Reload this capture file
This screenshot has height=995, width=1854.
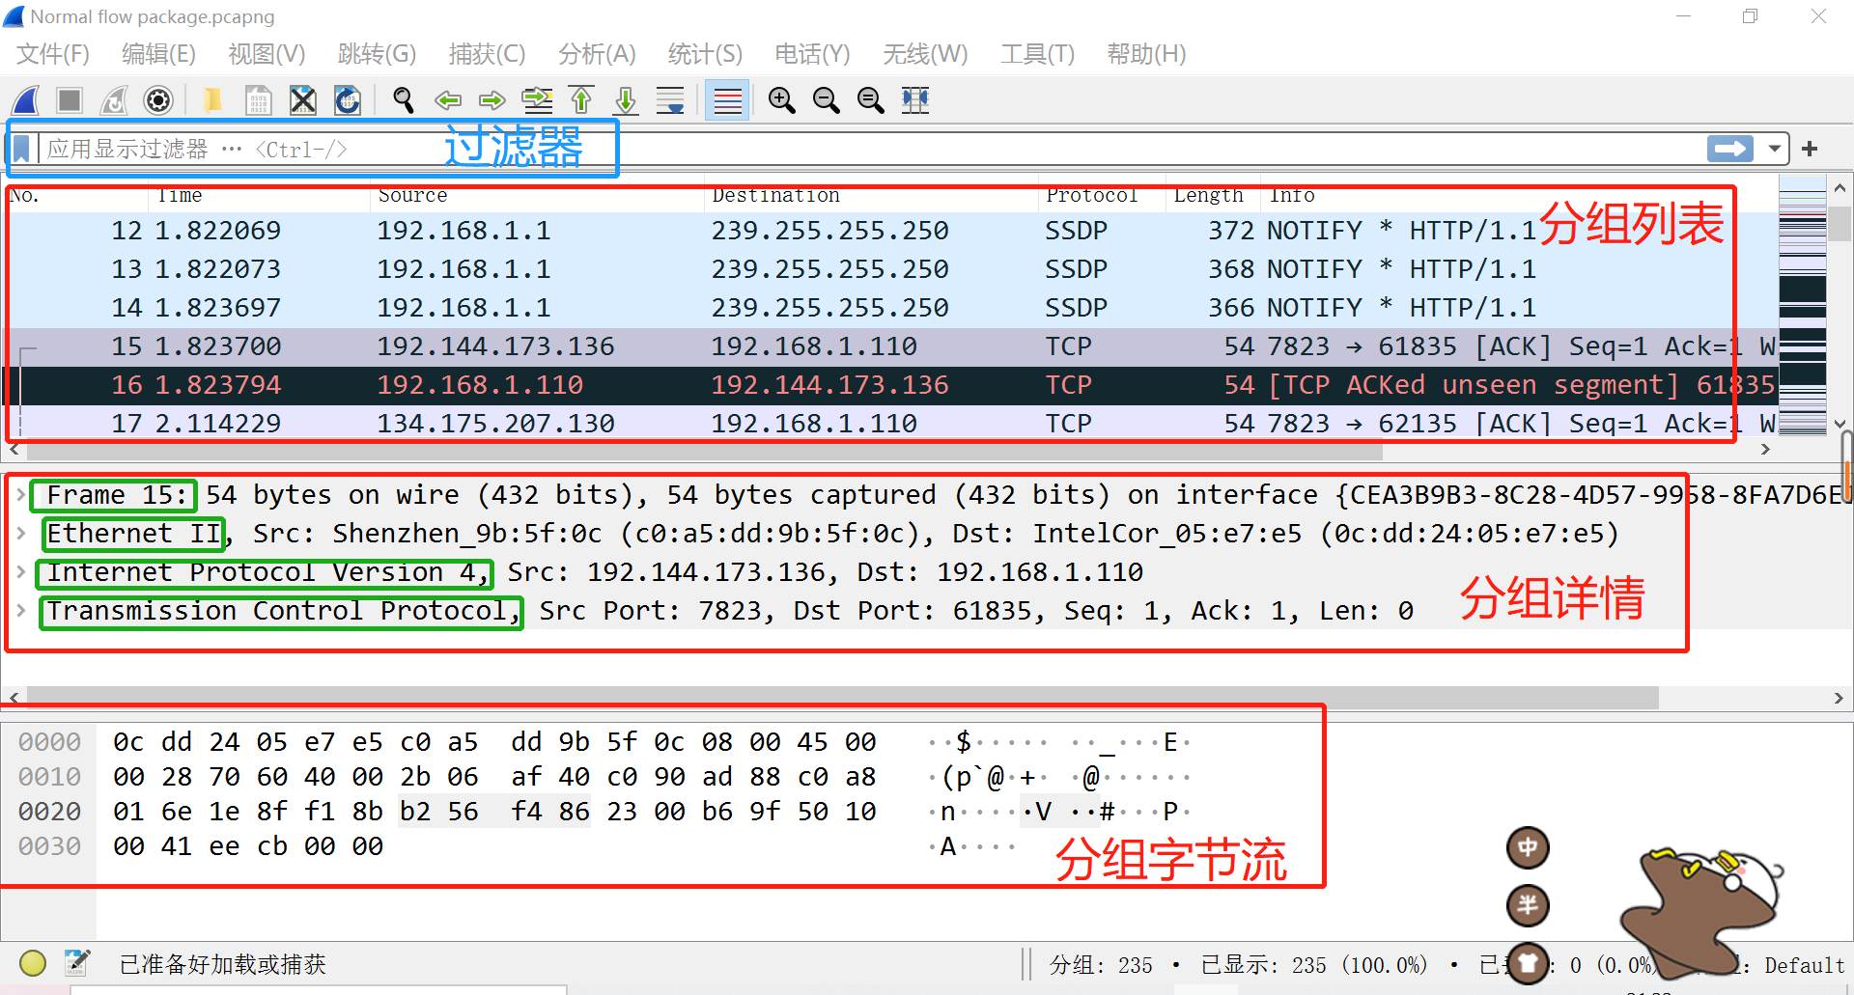347,99
